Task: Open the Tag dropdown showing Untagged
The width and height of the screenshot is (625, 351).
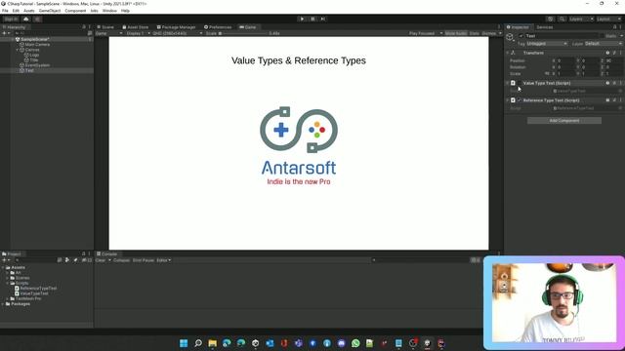Action: coord(547,44)
